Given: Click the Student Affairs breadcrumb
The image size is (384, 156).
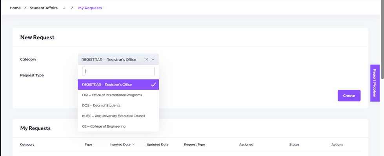Looking at the screenshot, I should point(44,8).
